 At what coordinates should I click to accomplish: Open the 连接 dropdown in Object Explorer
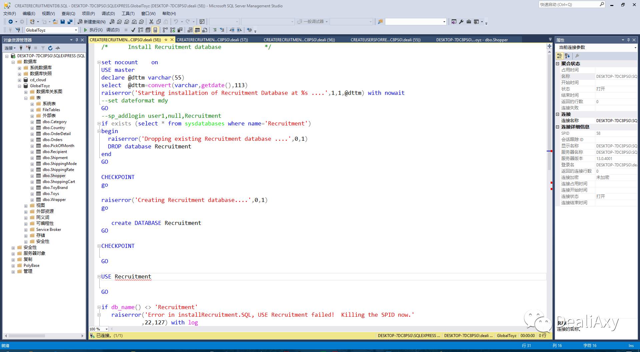coord(10,48)
